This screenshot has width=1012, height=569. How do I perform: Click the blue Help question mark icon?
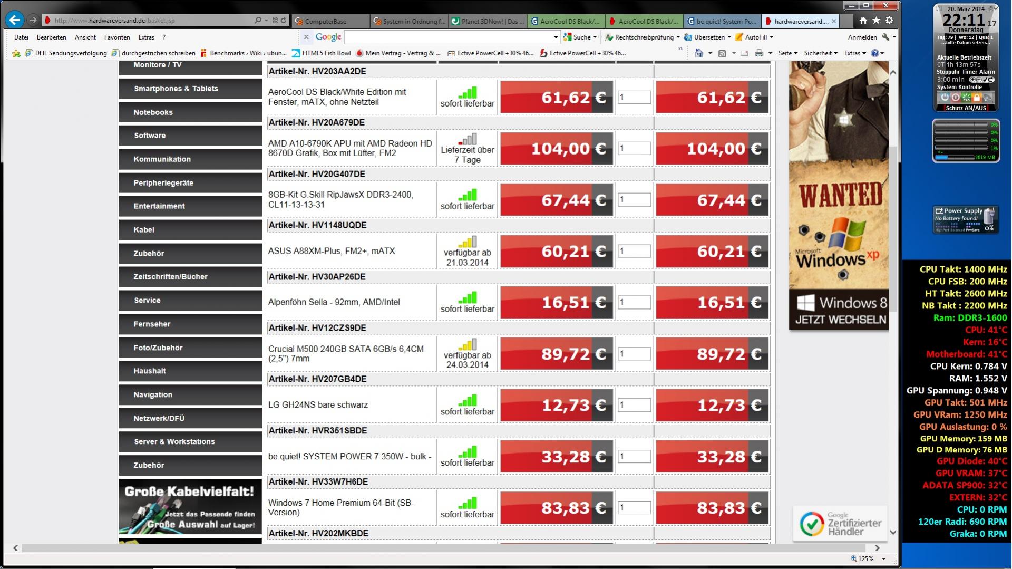[875, 53]
